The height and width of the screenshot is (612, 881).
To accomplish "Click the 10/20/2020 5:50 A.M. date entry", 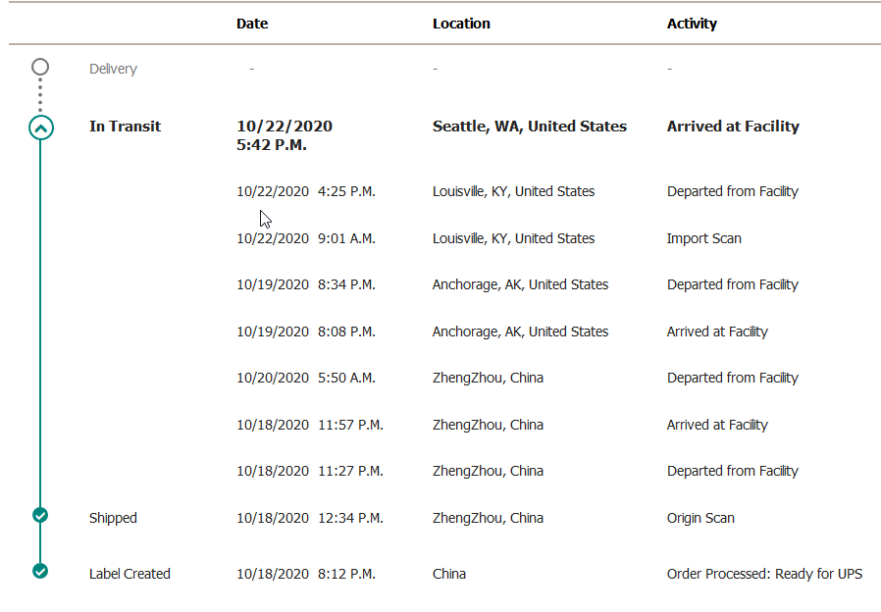I will [306, 378].
